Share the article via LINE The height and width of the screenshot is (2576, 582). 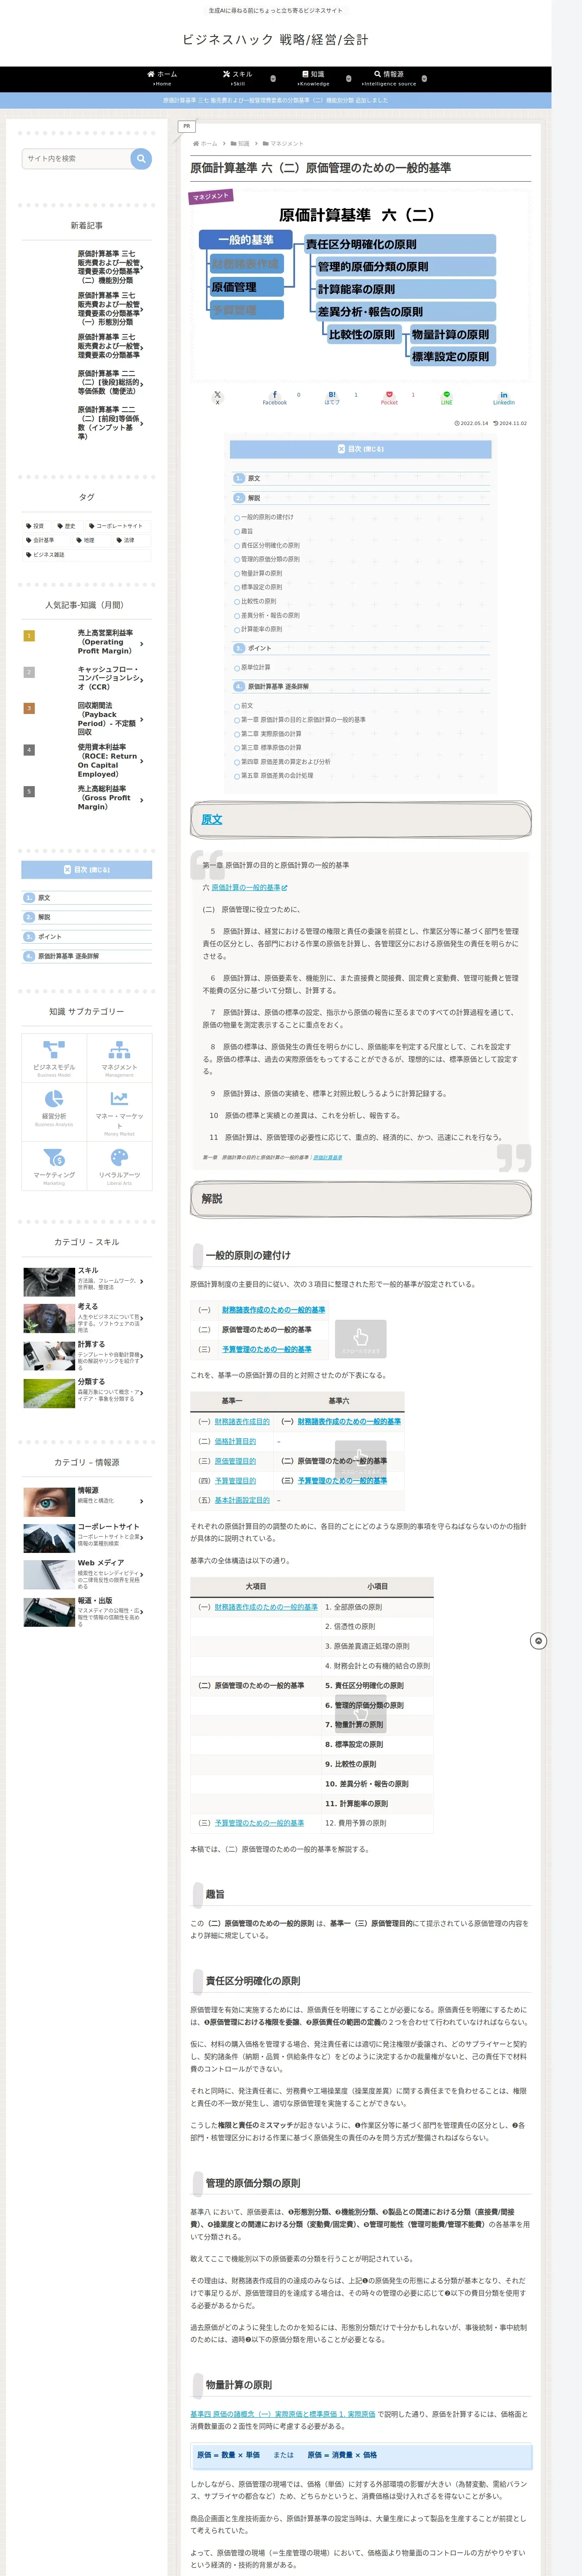(x=446, y=398)
